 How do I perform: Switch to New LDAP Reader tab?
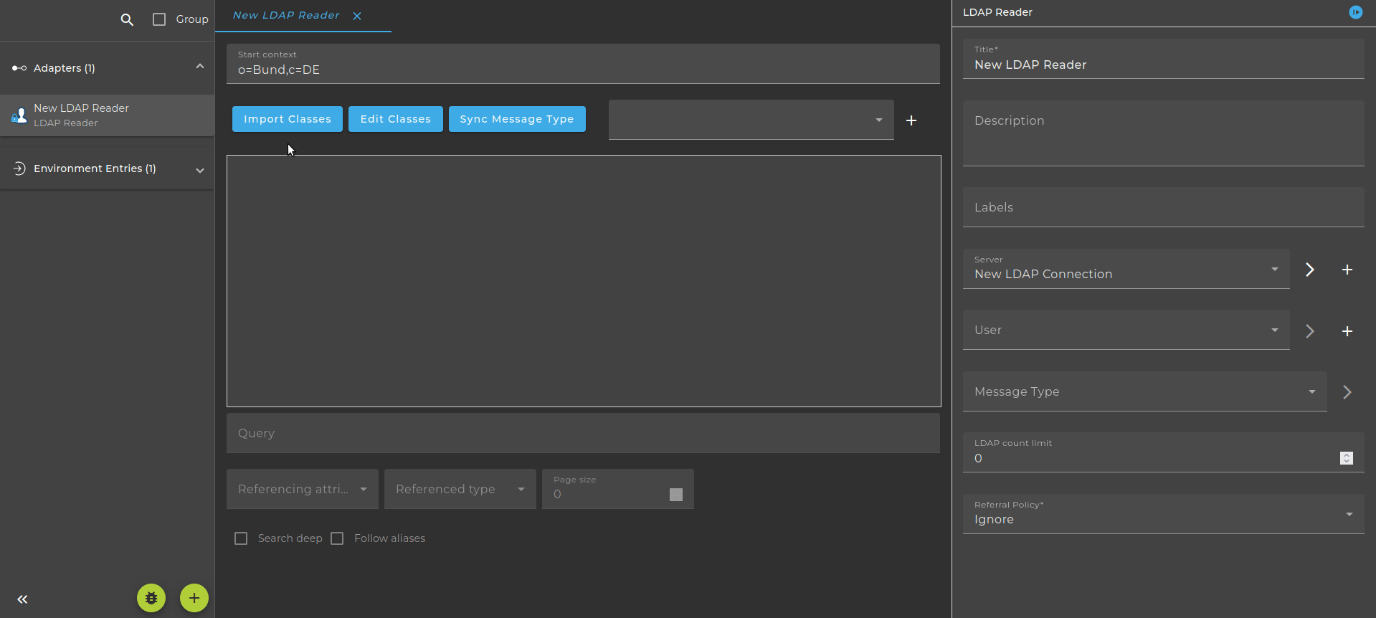click(286, 15)
